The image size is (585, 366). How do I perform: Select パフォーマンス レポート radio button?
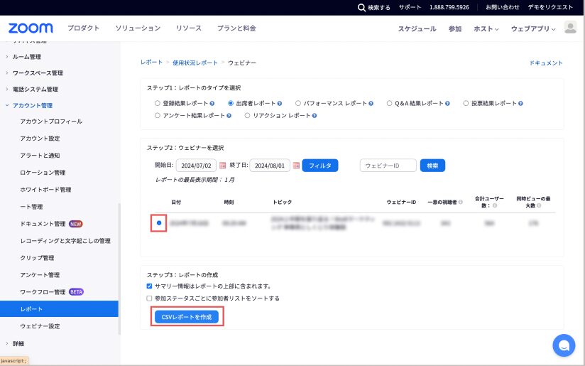click(298, 103)
